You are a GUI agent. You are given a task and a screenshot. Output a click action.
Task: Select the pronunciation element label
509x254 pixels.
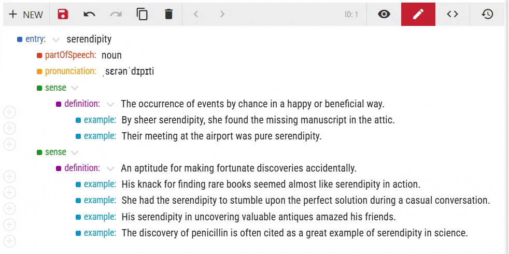click(x=71, y=71)
